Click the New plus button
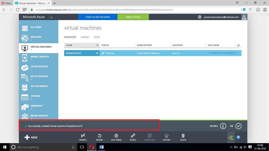This screenshot has width=269, height=151. [31, 137]
